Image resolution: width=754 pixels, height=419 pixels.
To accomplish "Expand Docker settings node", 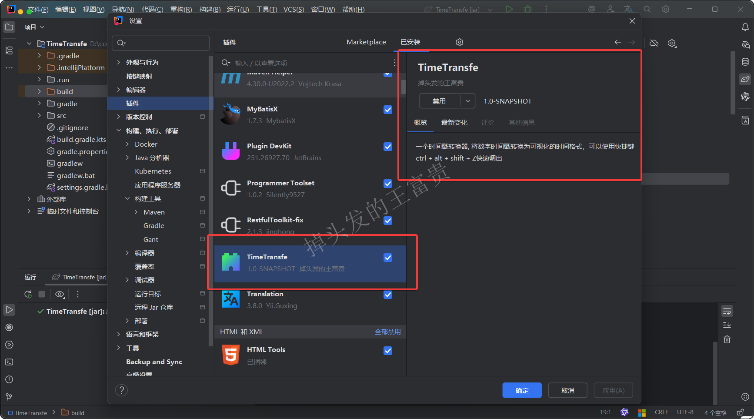I will click(x=127, y=144).
